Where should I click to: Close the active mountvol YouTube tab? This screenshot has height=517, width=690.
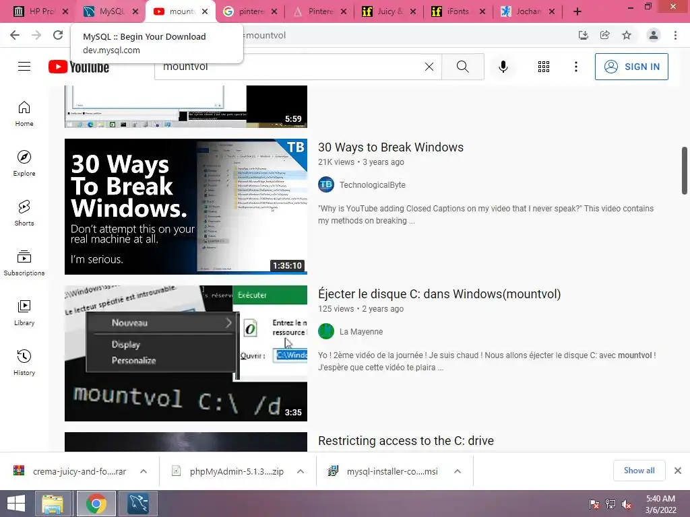pyautogui.click(x=205, y=11)
